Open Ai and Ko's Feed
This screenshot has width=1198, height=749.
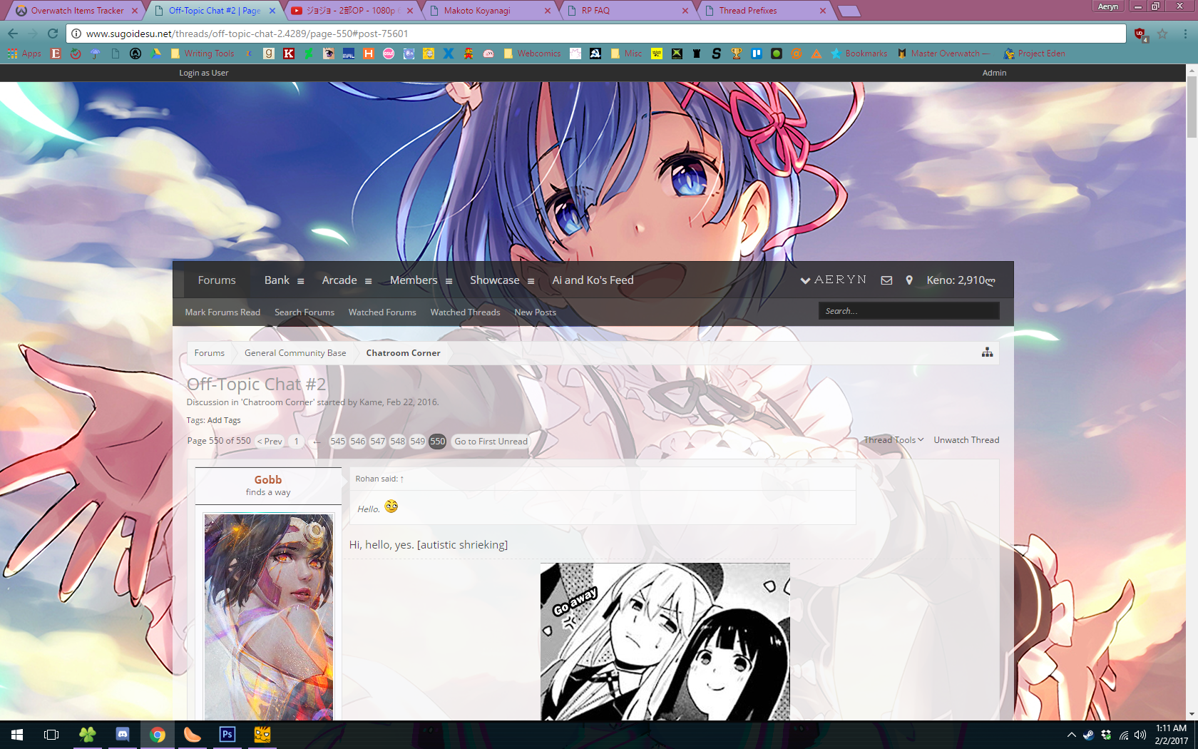click(x=593, y=280)
